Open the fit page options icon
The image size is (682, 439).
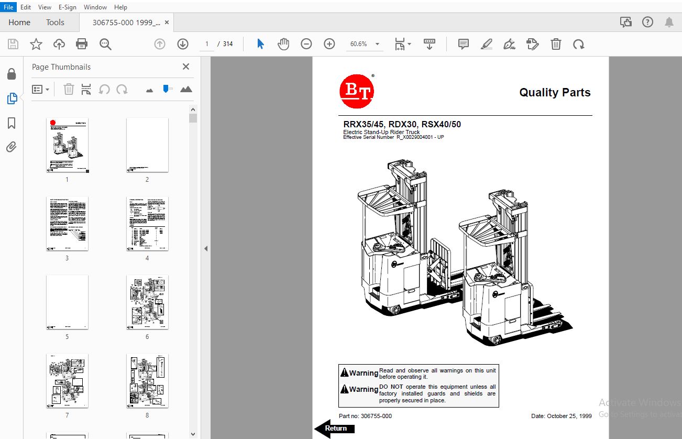402,45
